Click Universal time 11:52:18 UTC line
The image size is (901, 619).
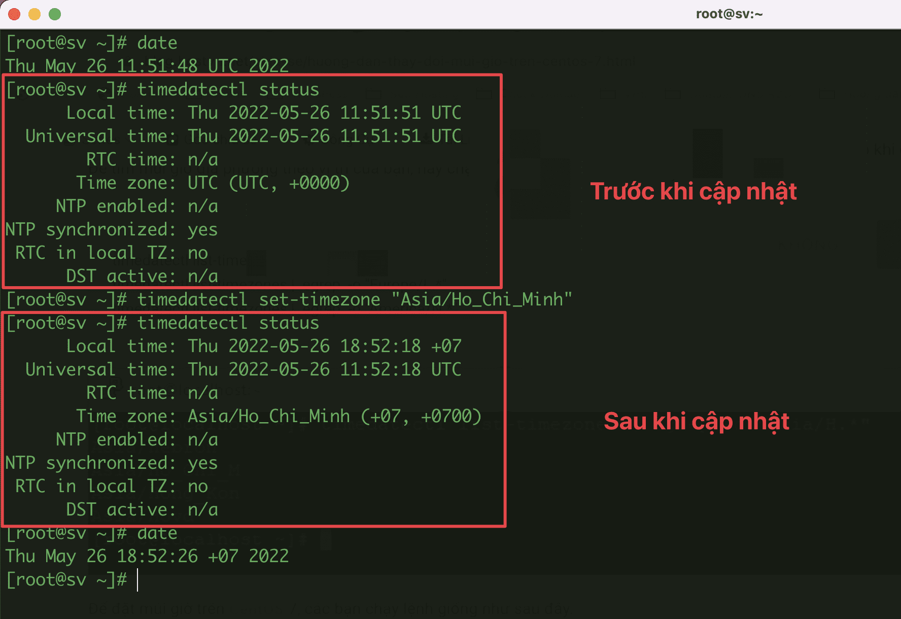pos(243,370)
